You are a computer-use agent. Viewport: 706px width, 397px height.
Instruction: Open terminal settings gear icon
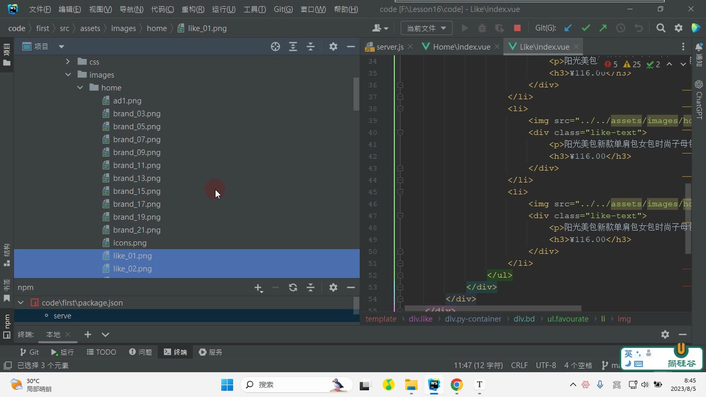(x=665, y=334)
